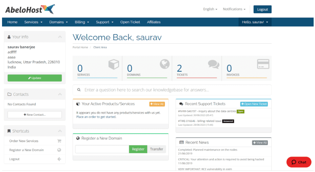Click the folder icon beside Contacts

click(9, 94)
